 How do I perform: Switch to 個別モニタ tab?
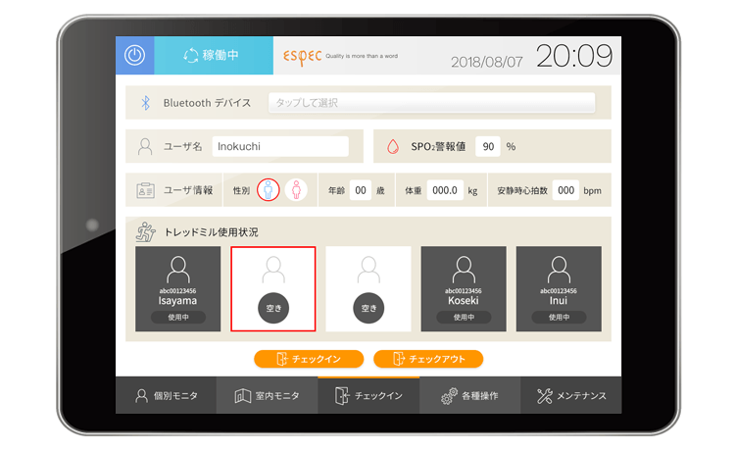click(x=166, y=396)
